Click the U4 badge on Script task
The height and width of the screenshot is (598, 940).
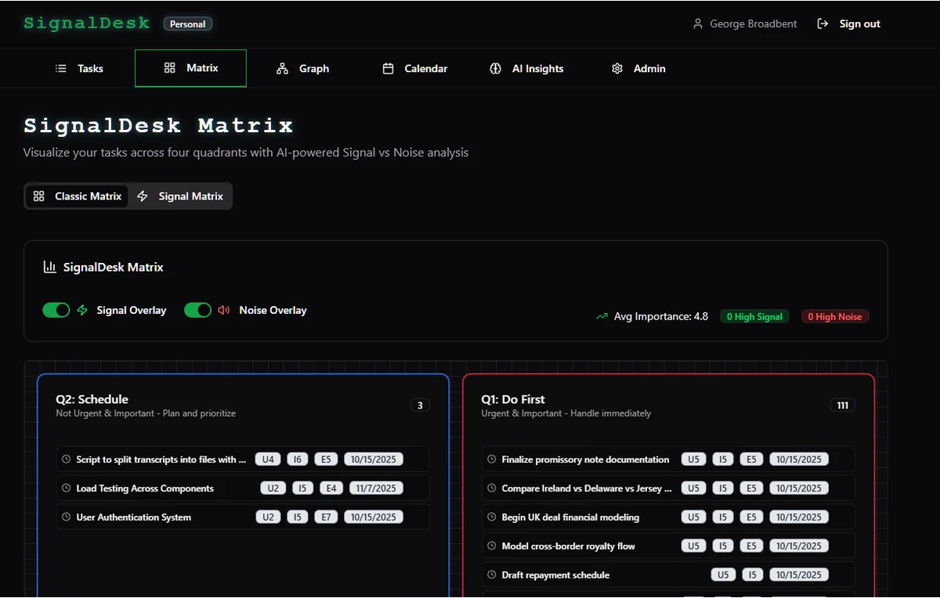pos(268,459)
